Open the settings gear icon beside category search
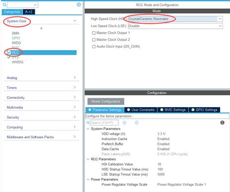The image size is (230, 192). click(x=79, y=4)
